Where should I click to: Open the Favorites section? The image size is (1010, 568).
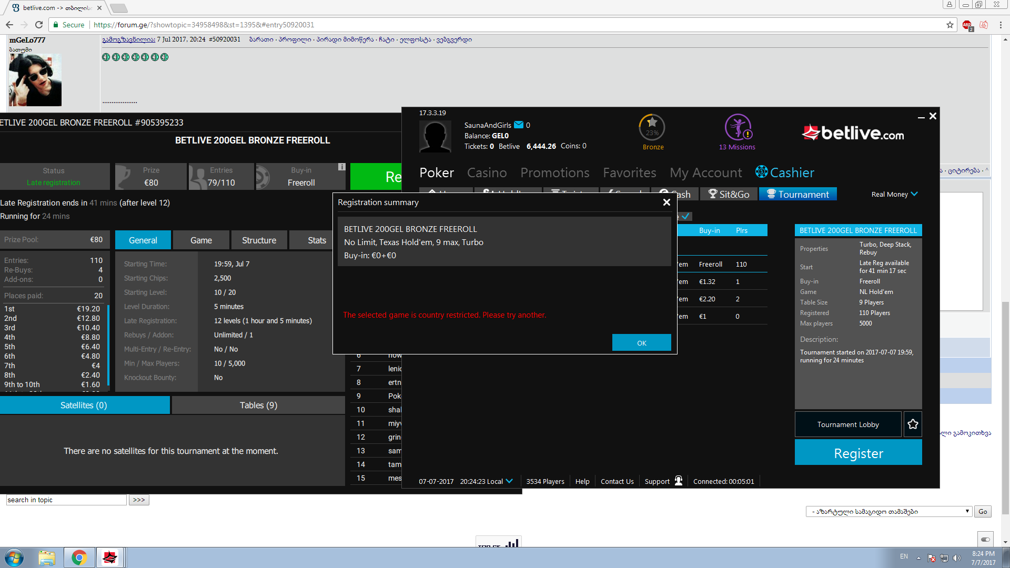[629, 173]
